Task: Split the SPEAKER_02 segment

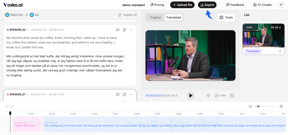Action: tap(118, 30)
